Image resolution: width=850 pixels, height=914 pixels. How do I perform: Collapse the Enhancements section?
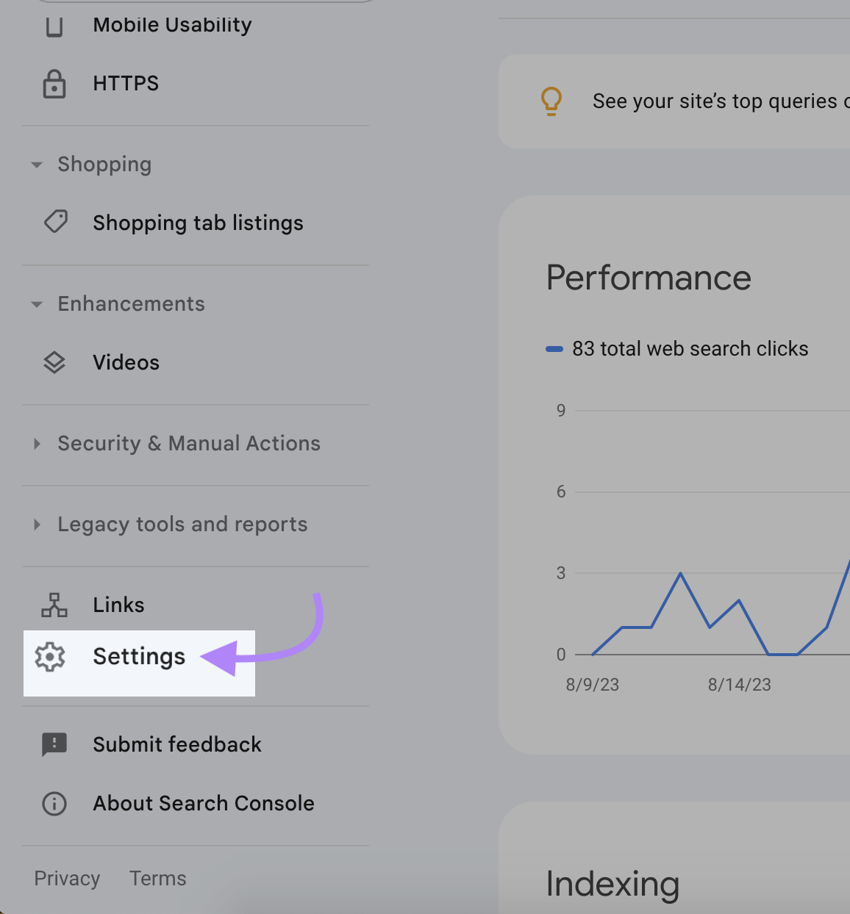click(x=37, y=304)
